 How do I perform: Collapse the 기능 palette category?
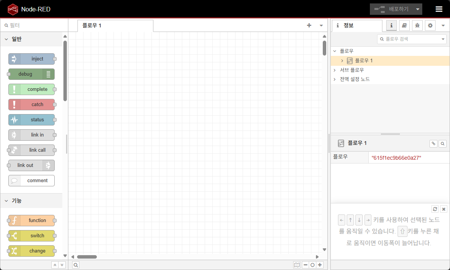pos(32,201)
